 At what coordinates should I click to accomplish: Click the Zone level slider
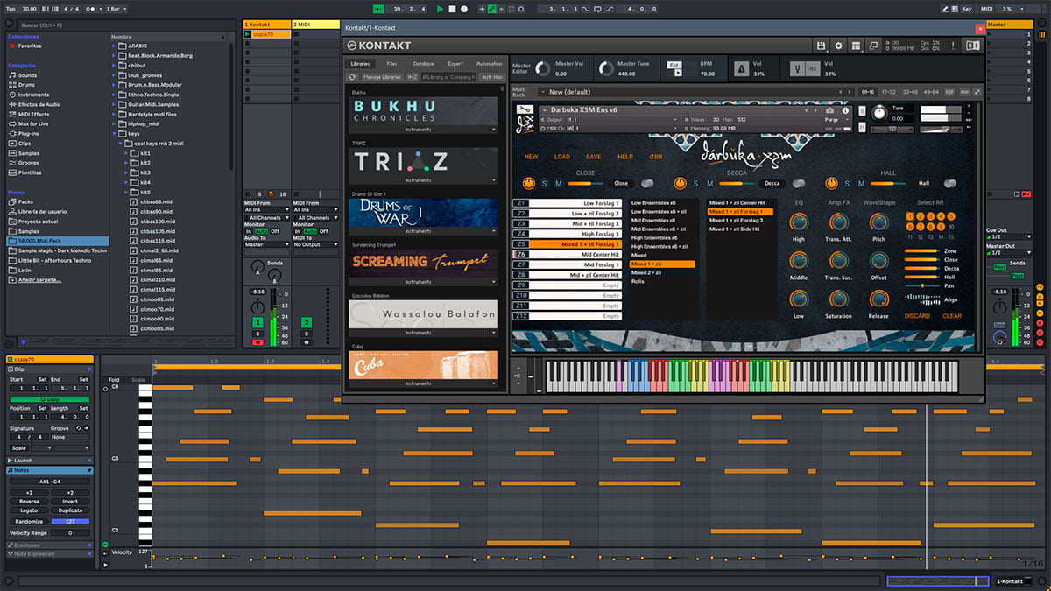[921, 251]
